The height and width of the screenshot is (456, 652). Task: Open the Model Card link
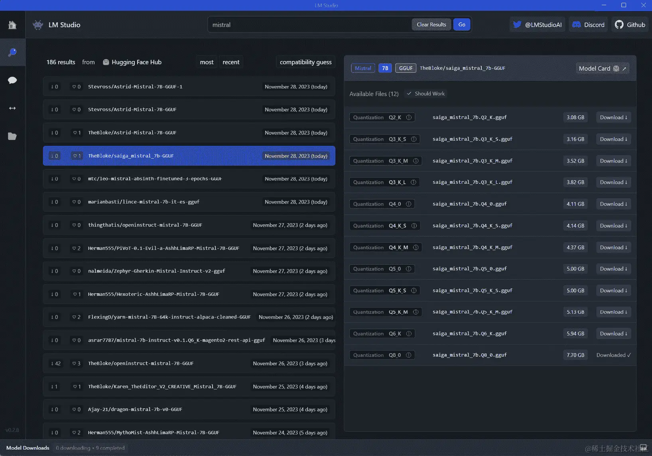603,69
